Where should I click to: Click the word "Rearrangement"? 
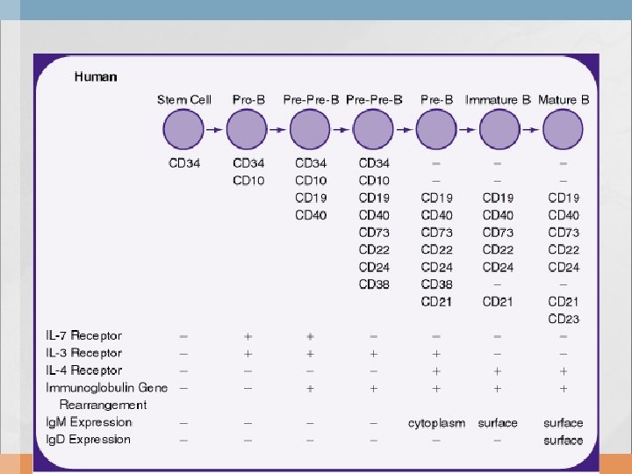coord(104,405)
